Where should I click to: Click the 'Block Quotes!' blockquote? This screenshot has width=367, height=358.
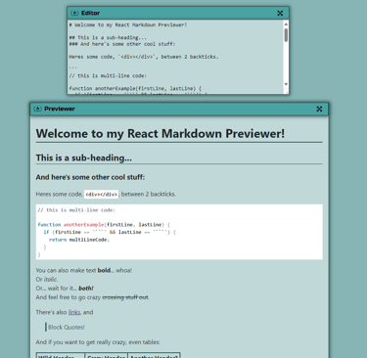tap(67, 328)
